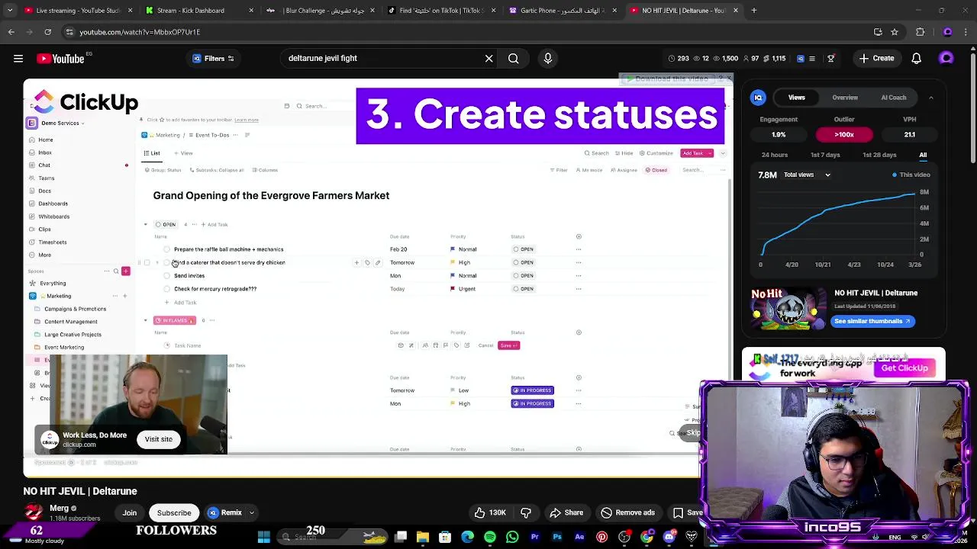Click the Remove ads button
This screenshot has width=977, height=549.
(x=627, y=512)
